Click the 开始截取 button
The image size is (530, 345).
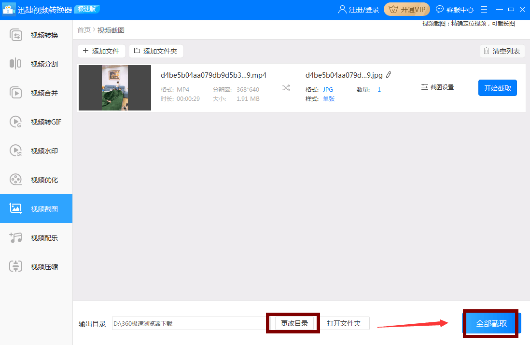(498, 88)
